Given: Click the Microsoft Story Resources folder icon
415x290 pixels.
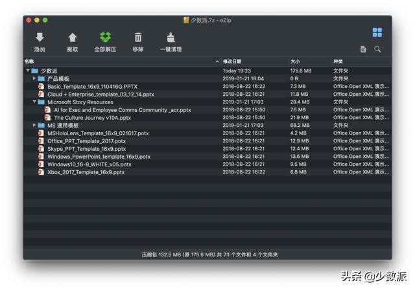Looking at the screenshot, I should pos(41,102).
